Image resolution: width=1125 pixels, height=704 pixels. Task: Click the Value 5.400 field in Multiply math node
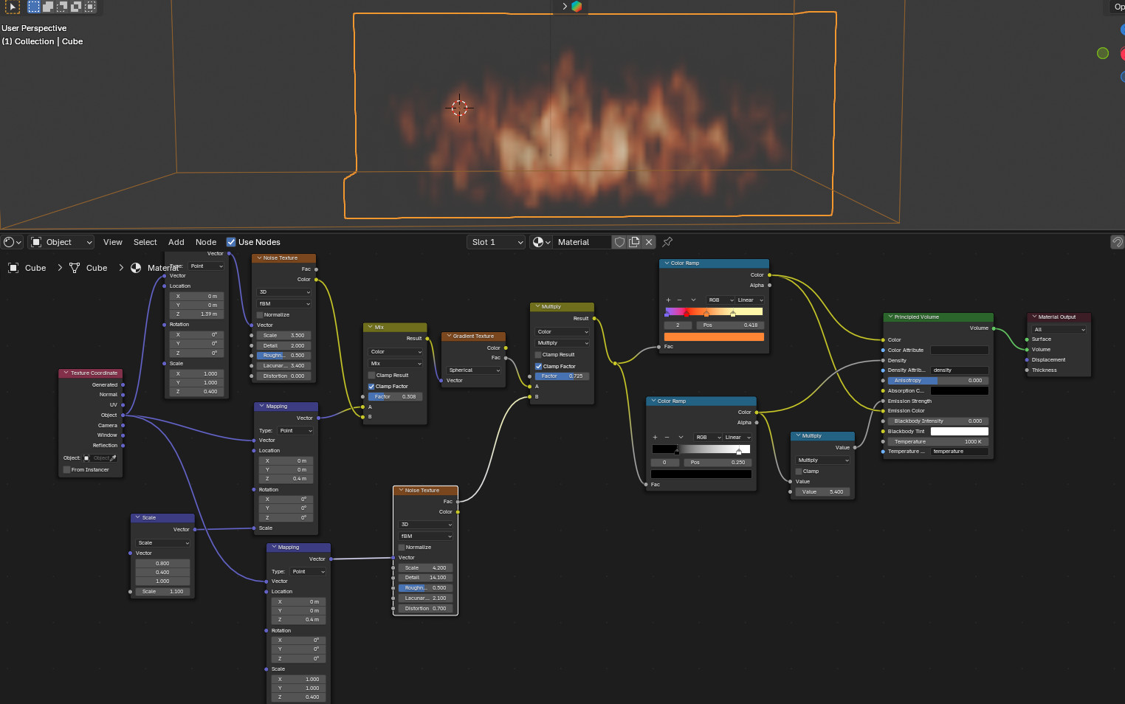[822, 492]
